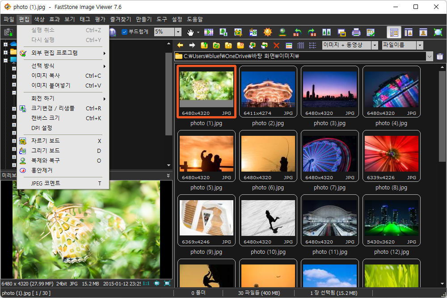
Task: Select photo (2).jpg carousel thumbnail
Action: (x=268, y=92)
